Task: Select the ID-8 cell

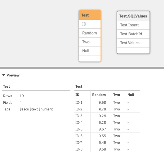Action: (x=82, y=149)
